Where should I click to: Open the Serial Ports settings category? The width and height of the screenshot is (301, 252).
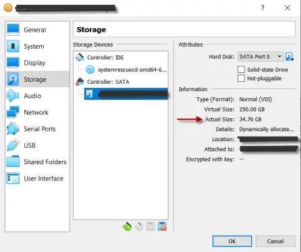point(37,129)
